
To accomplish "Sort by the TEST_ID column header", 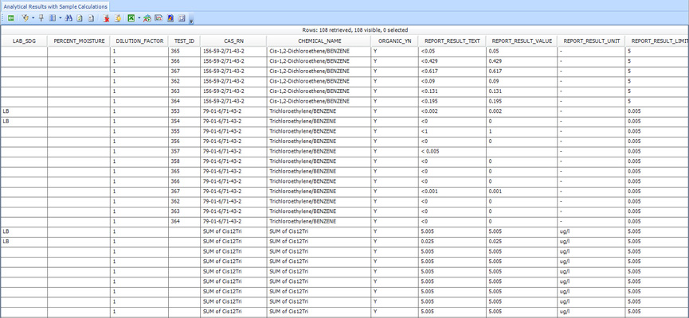I will click(x=184, y=41).
